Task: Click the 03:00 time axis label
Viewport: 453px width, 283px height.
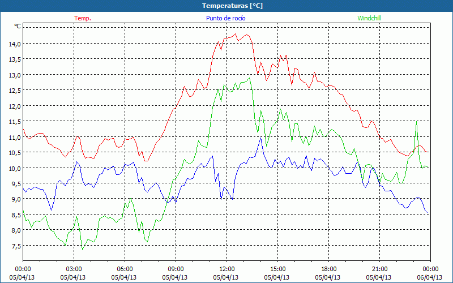Action: (74, 269)
